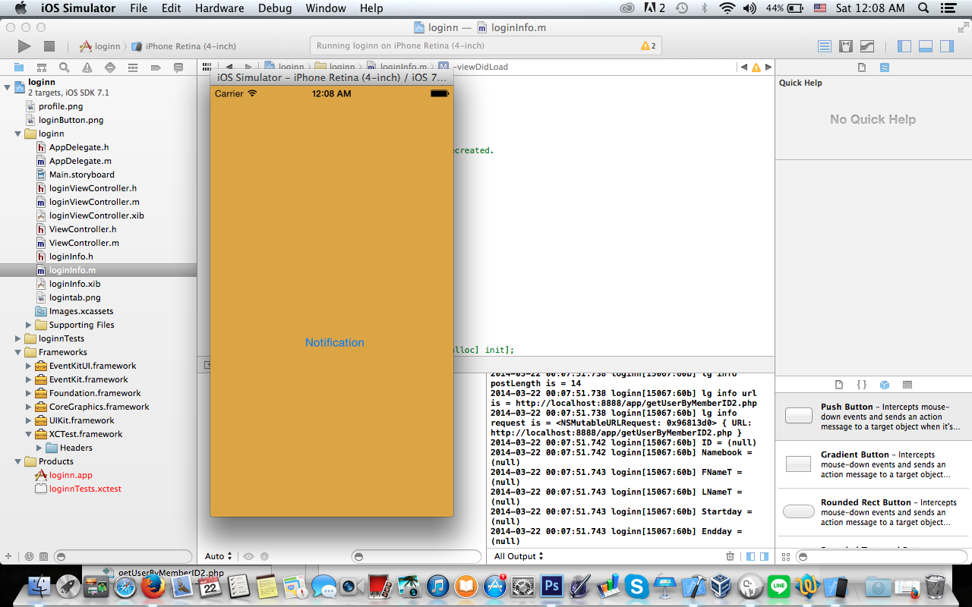Open the Help menu
Viewport: 972px width, 607px height.
[371, 8]
